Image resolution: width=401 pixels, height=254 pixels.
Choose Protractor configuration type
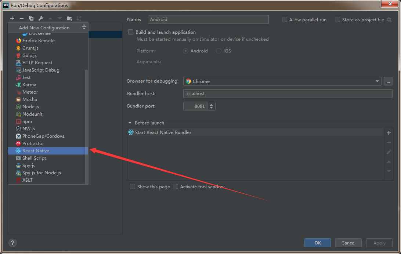coord(48,144)
